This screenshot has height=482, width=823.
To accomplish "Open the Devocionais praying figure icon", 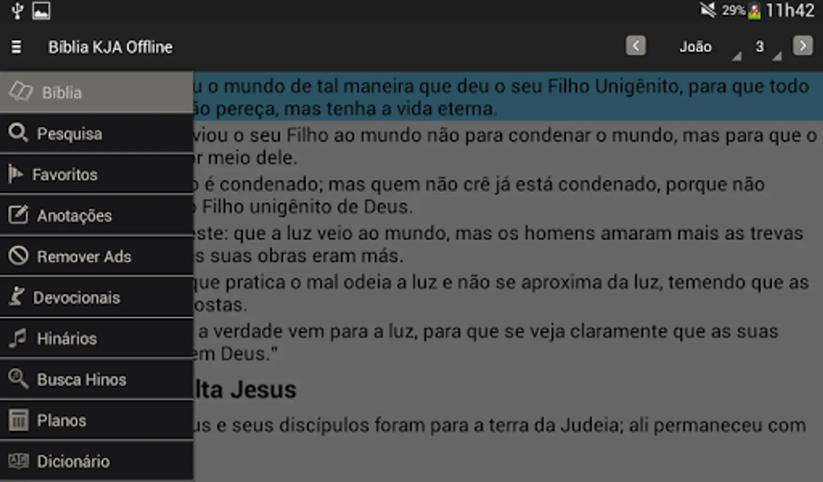I will 17,297.
